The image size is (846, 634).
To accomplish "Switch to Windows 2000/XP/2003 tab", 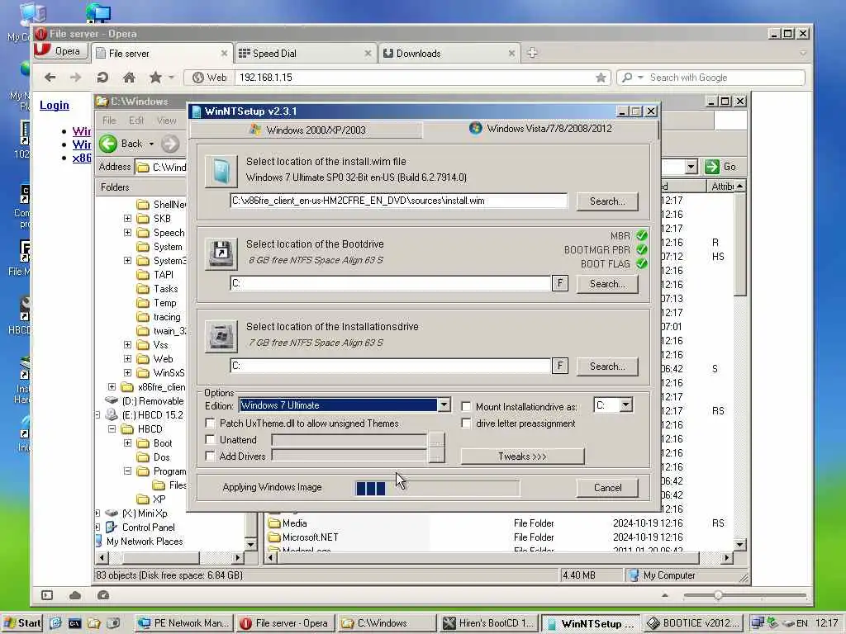I will click(x=307, y=130).
